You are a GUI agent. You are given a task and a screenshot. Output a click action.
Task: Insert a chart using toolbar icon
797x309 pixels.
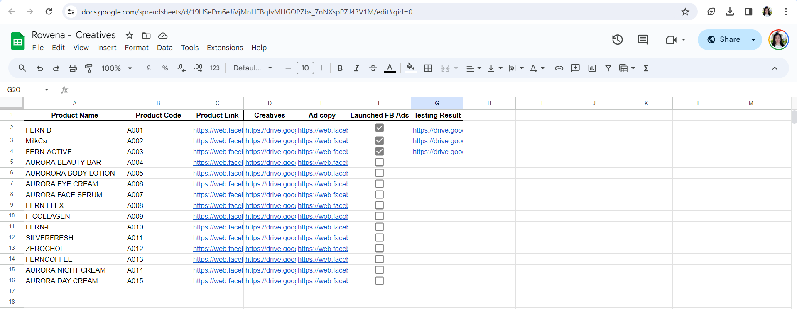pyautogui.click(x=592, y=68)
